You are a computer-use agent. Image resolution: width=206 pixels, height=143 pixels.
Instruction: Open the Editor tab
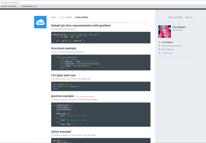pos(54,17)
